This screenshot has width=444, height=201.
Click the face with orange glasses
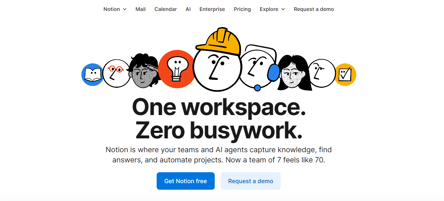[116, 74]
